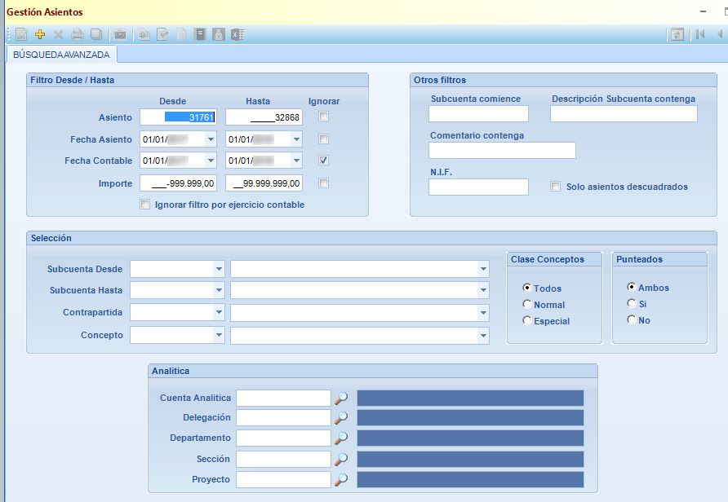This screenshot has width=728, height=502.
Task: Open Fecha Contable Hasta date dropdown
Action: pos(296,161)
